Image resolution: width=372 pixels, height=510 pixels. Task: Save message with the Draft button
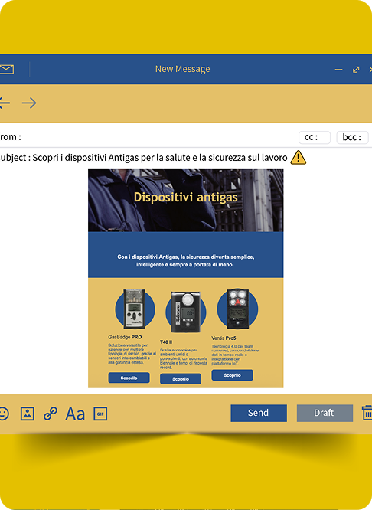(x=325, y=413)
